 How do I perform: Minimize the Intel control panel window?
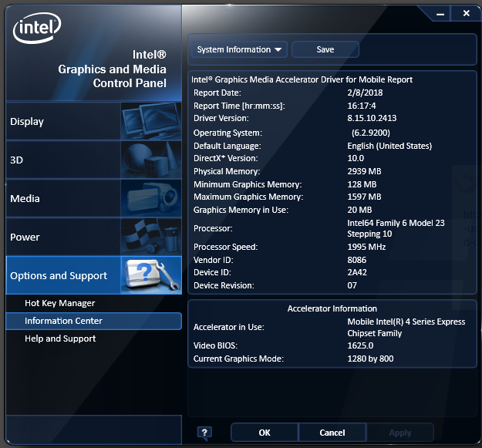coord(440,14)
